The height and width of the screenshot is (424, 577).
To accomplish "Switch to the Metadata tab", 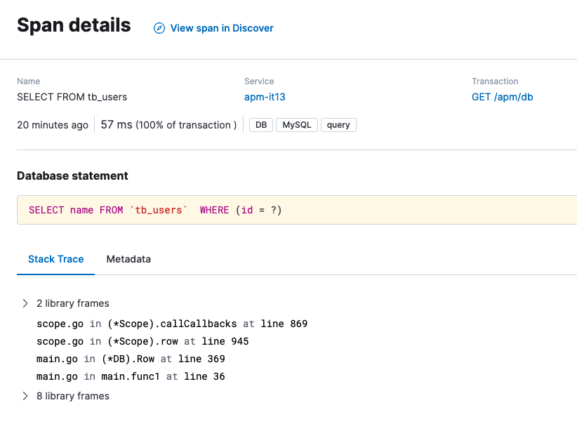I will pos(128,259).
